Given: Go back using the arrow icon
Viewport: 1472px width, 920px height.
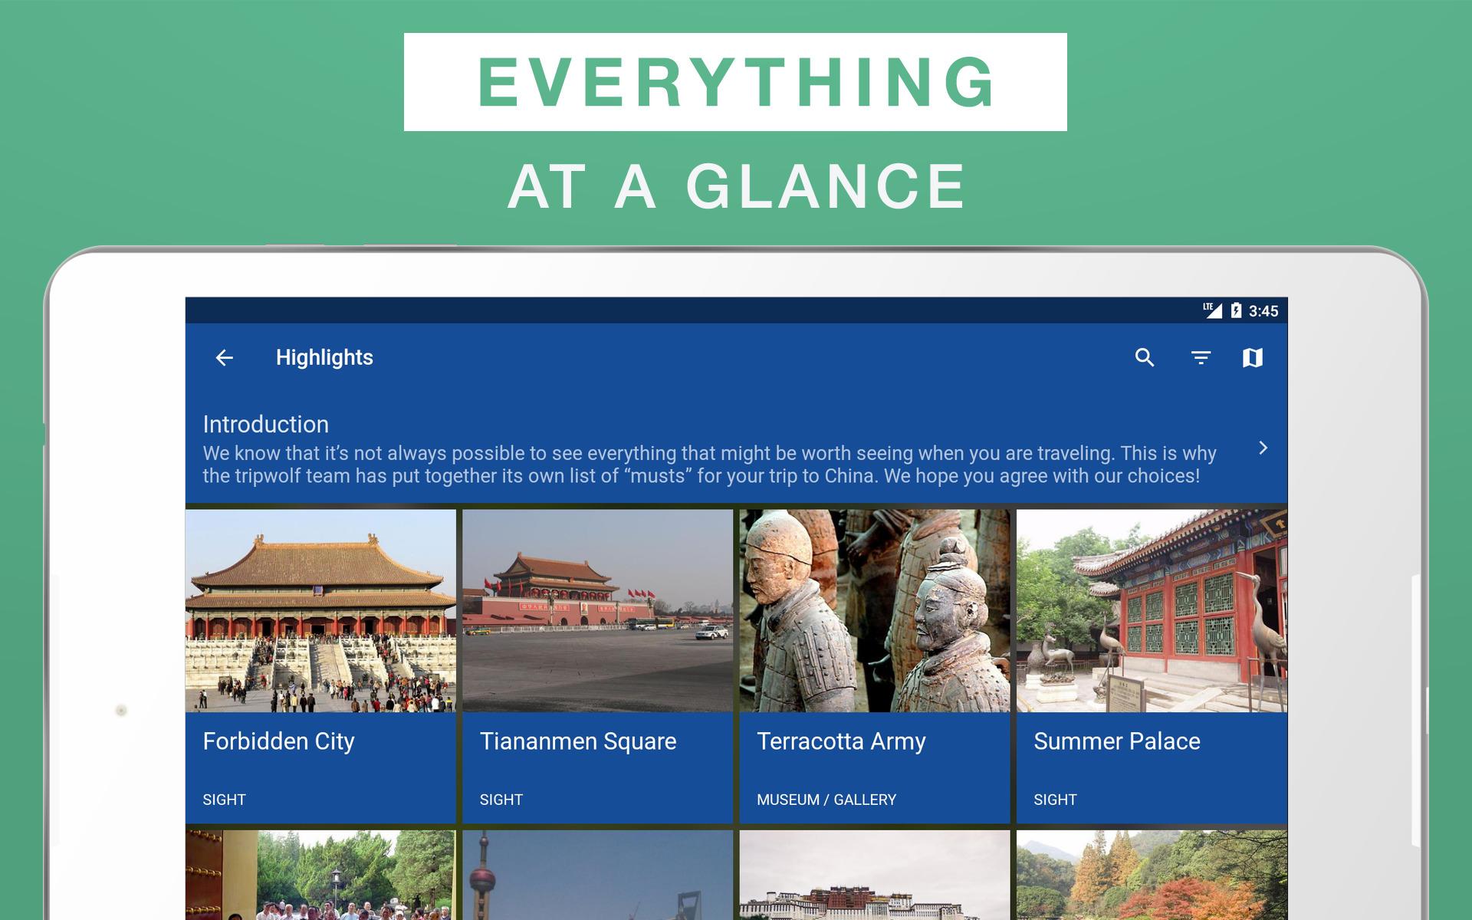Looking at the screenshot, I should (x=224, y=358).
